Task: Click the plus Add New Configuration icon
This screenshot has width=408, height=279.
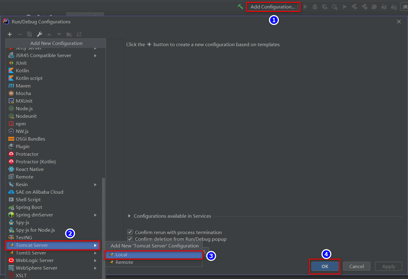Action: pyautogui.click(x=10, y=34)
